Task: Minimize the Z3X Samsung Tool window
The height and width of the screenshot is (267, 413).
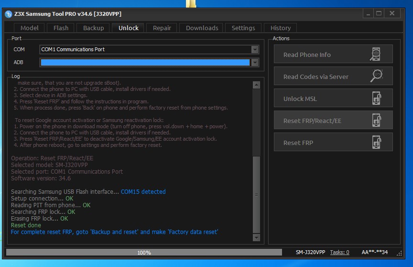Action: (x=368, y=13)
